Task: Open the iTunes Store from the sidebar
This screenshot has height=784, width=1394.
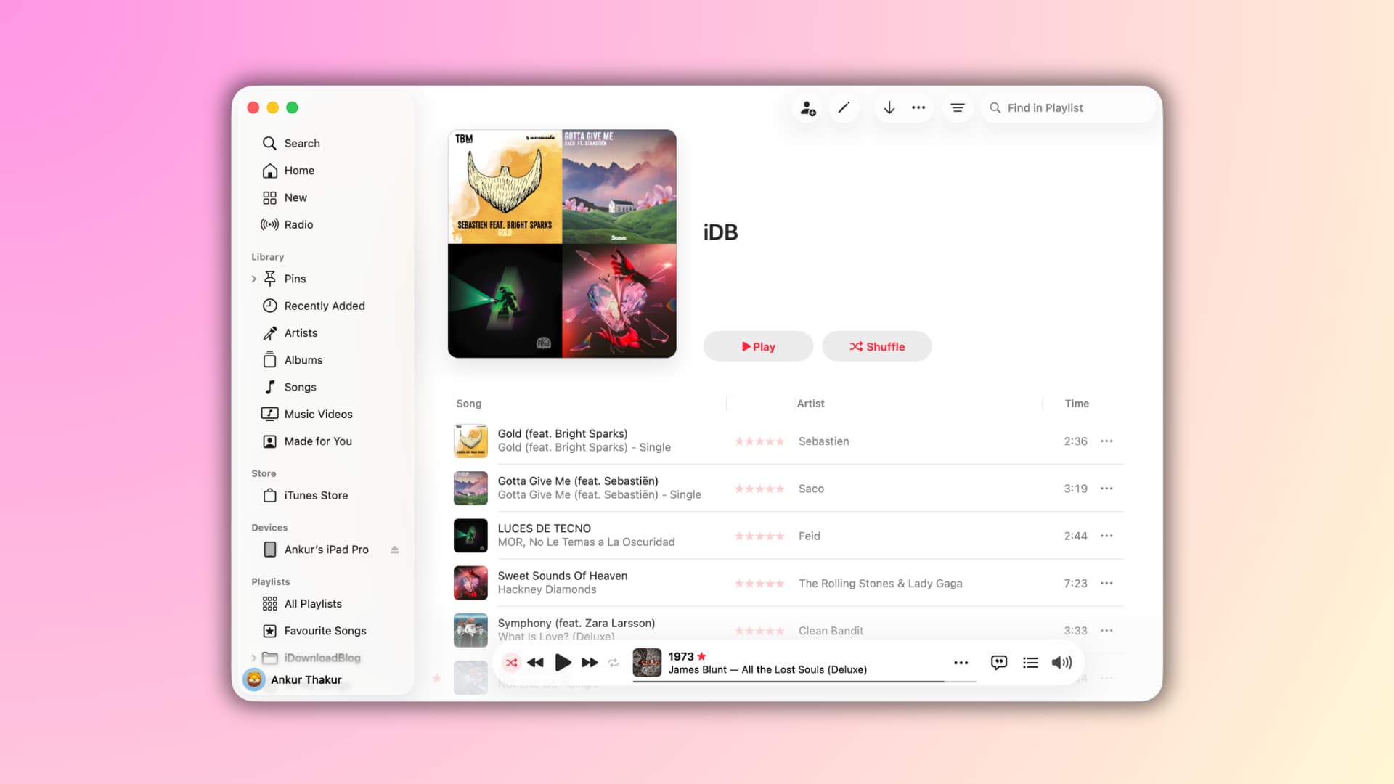Action: (x=316, y=495)
